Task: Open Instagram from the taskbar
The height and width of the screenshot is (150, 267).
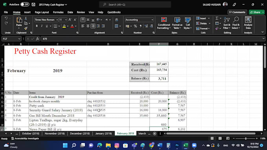Action: click(x=117, y=145)
